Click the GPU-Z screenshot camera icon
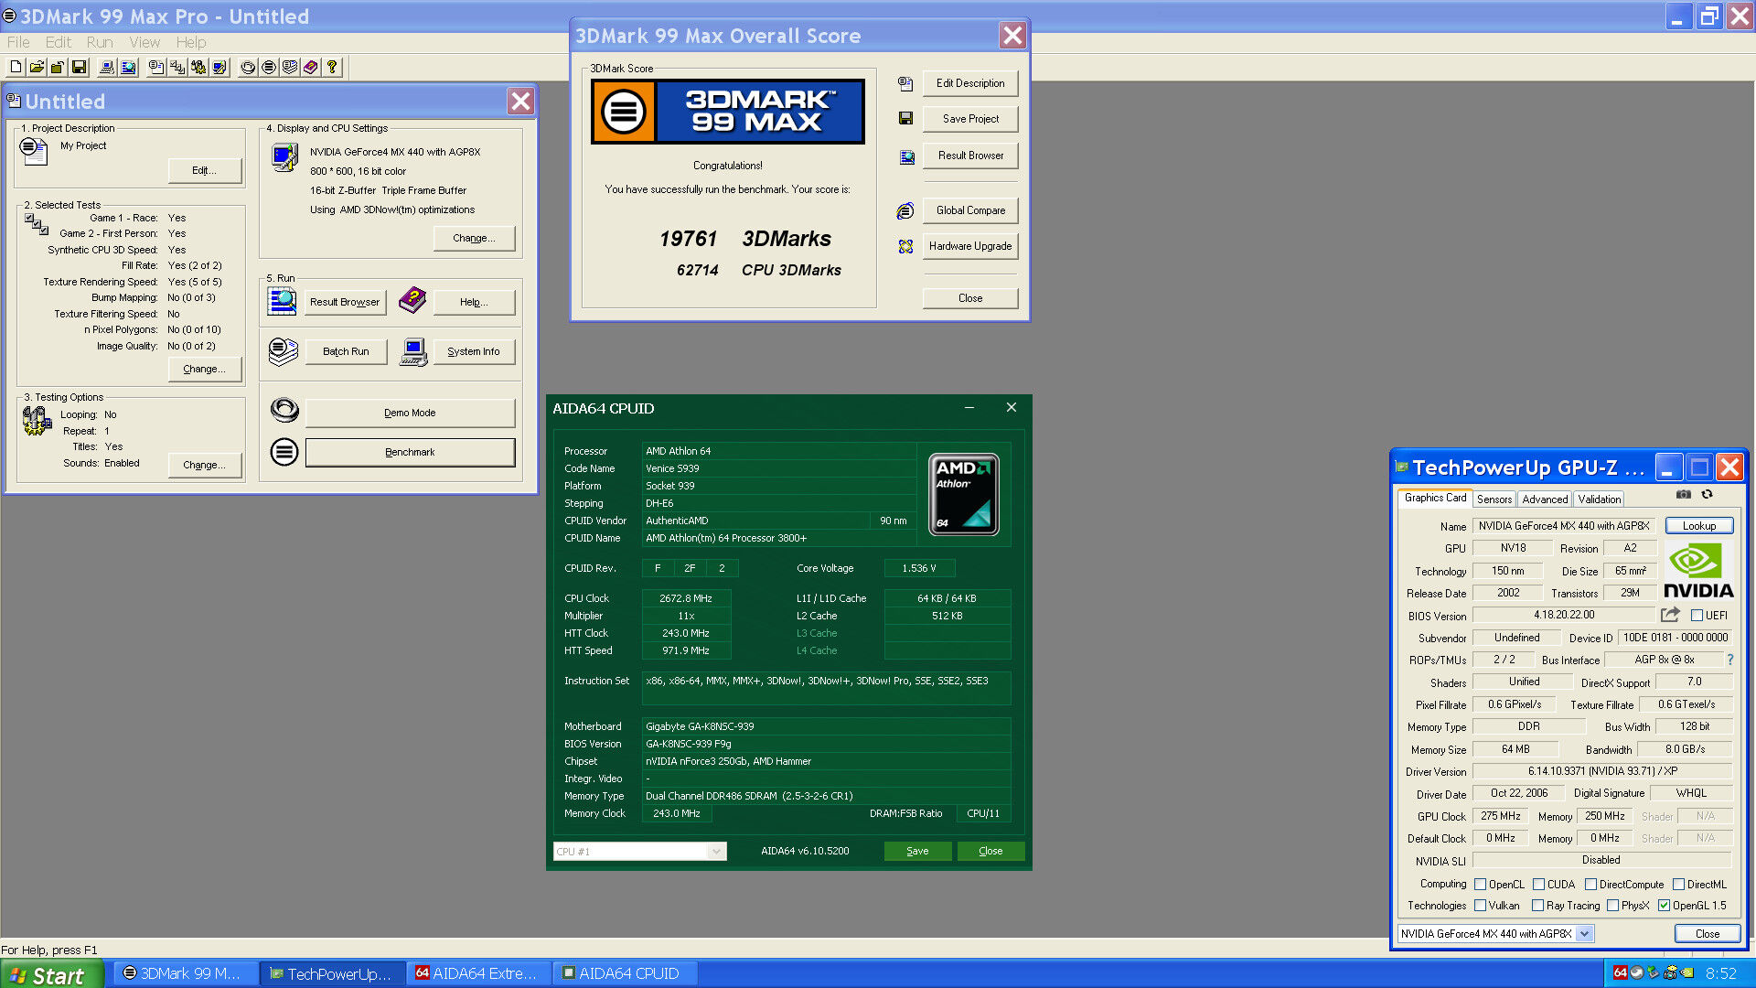This screenshot has height=988, width=1756. pyautogui.click(x=1683, y=494)
